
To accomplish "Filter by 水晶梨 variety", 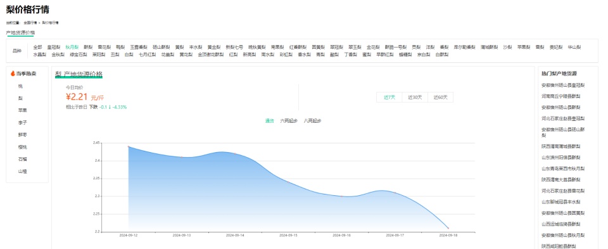I will point(40,54).
